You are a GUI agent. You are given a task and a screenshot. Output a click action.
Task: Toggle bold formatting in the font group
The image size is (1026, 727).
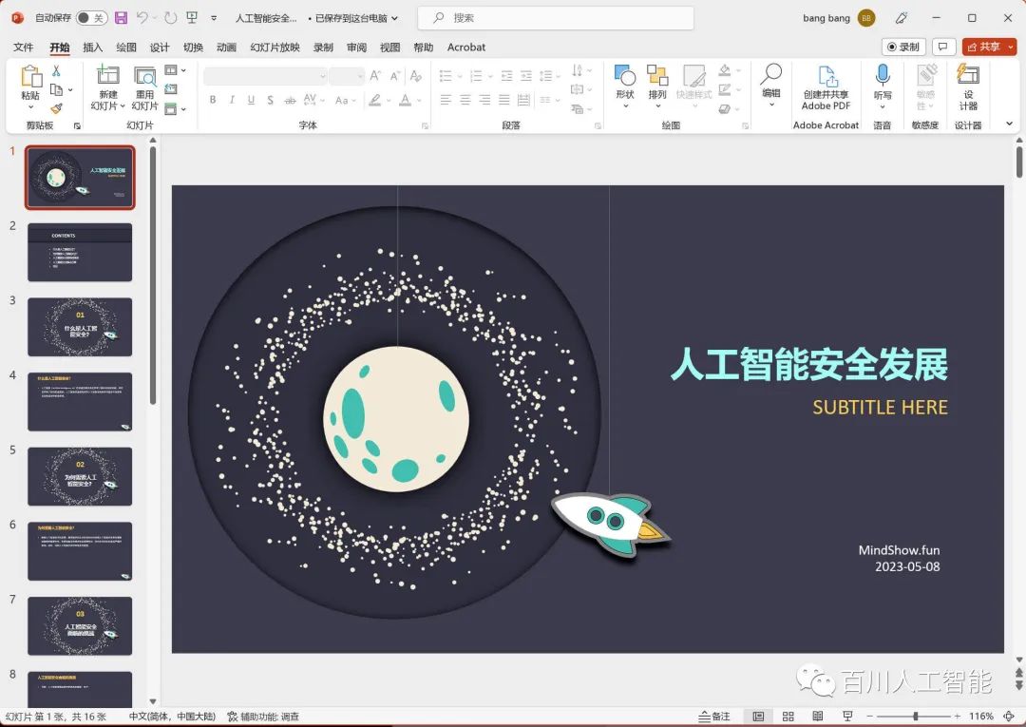213,100
